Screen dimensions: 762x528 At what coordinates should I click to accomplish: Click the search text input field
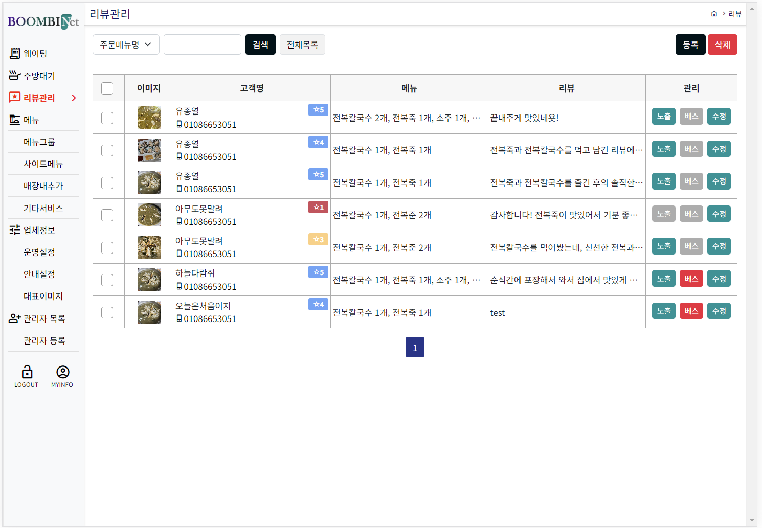(x=203, y=44)
